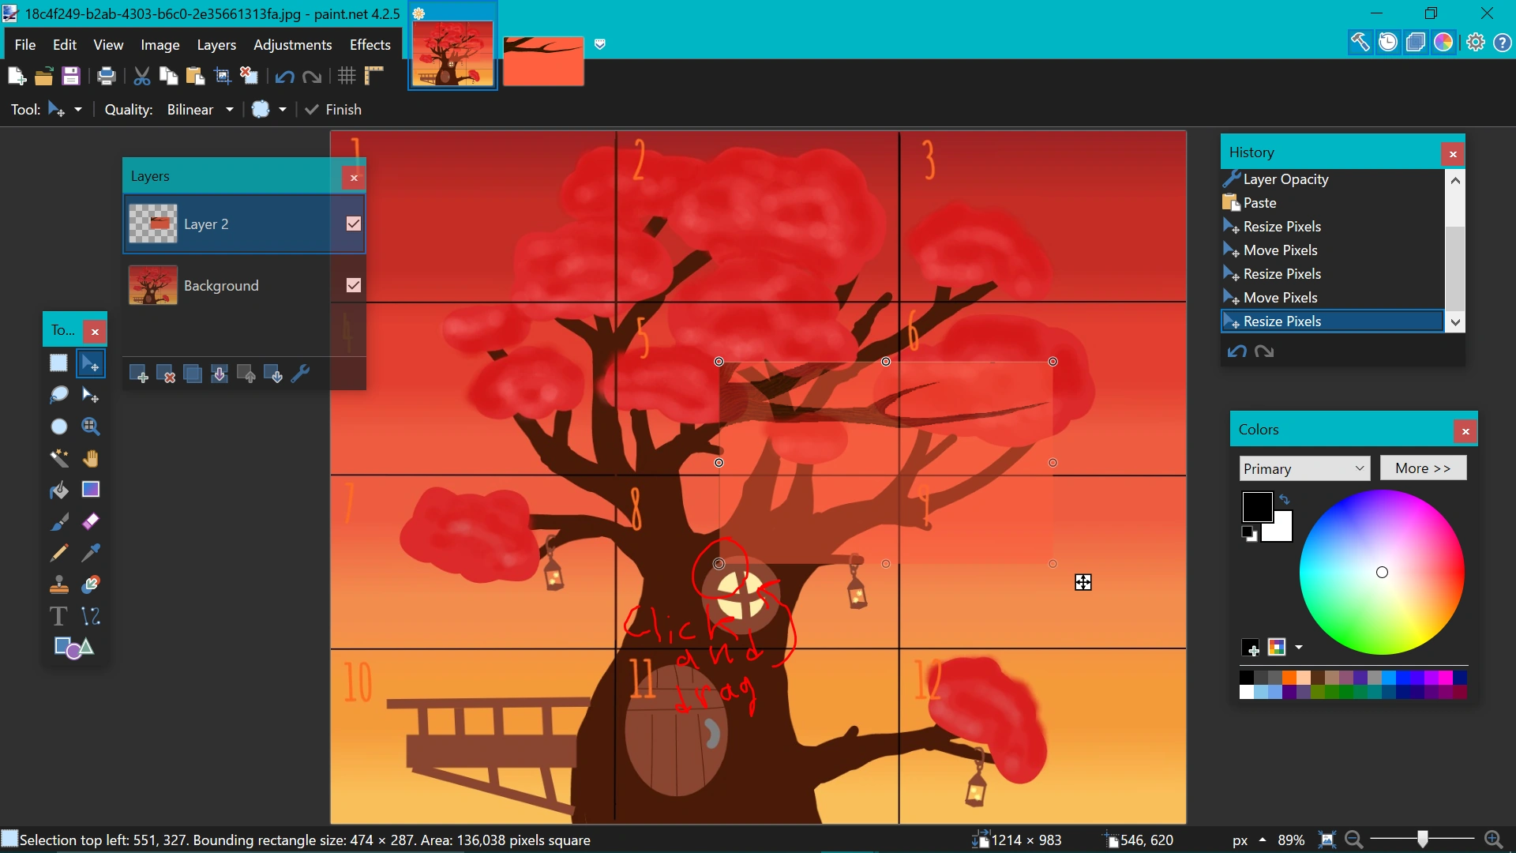Select the Paint Bucket tool
Image resolution: width=1516 pixels, height=853 pixels.
point(59,490)
